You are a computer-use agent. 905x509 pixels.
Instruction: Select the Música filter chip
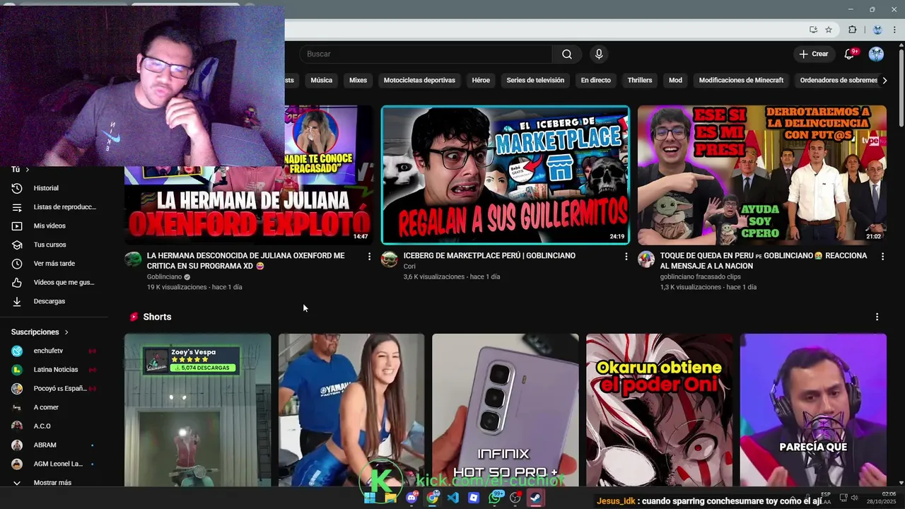[321, 81]
